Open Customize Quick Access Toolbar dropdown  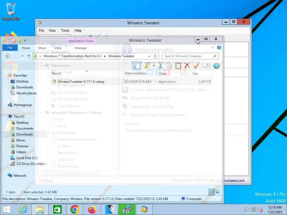tap(25, 40)
